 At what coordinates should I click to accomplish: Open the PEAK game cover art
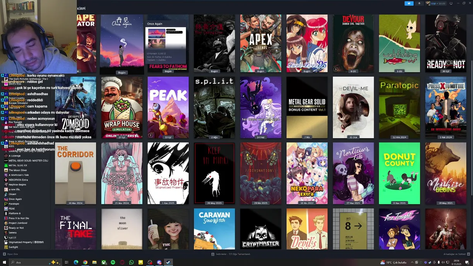[x=168, y=108]
